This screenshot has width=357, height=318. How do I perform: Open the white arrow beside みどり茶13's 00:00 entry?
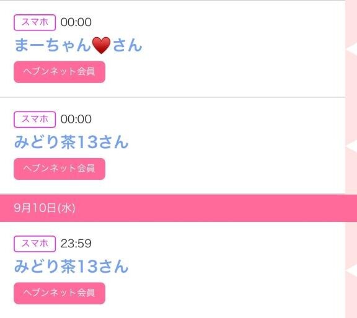click(351, 146)
